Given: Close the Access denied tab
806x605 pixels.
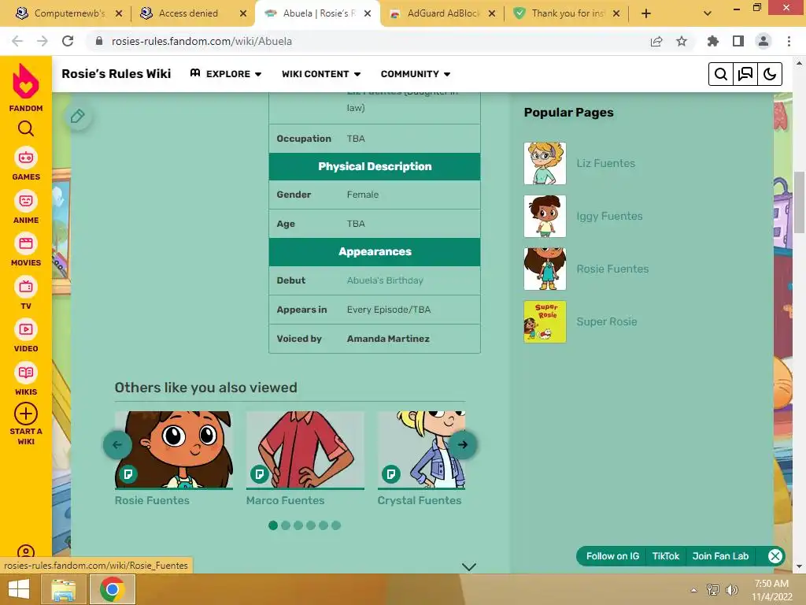Looking at the screenshot, I should coord(243,13).
